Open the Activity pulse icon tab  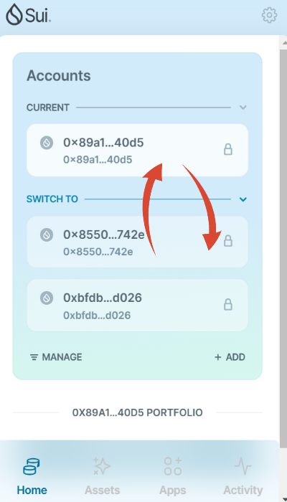243,476
